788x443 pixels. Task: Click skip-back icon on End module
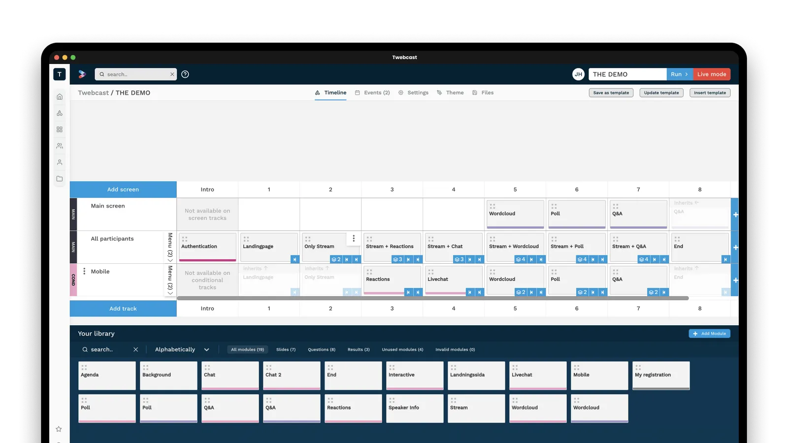click(725, 259)
